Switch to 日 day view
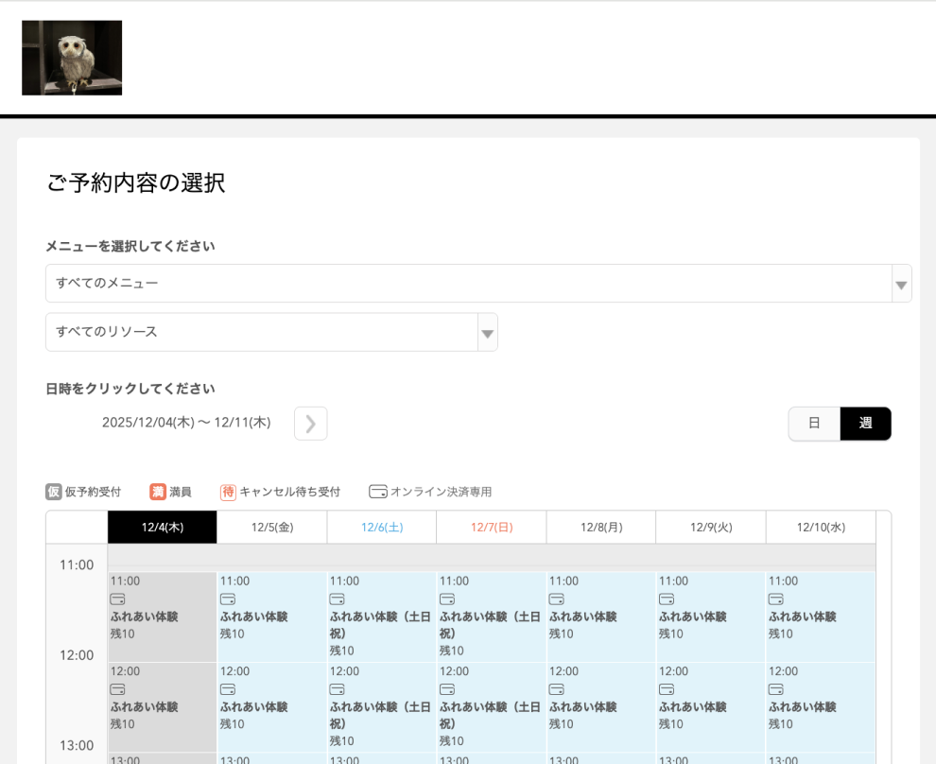The width and height of the screenshot is (936, 764). point(814,424)
